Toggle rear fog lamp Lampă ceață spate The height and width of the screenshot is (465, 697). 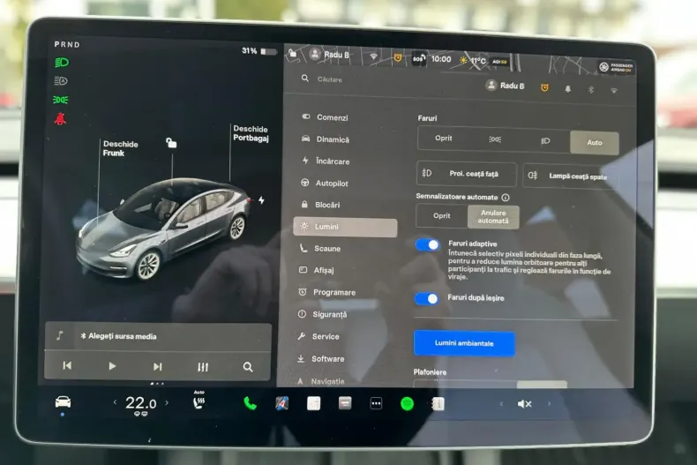tap(570, 176)
